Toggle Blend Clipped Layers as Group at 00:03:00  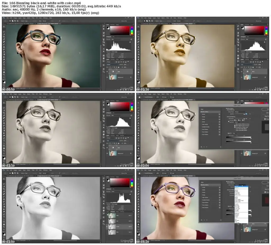click(x=235, y=125)
